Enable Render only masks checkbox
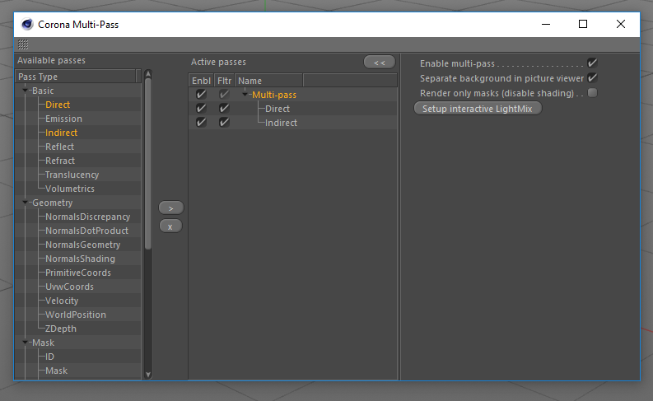Viewport: 653px width, 401px height. pyautogui.click(x=592, y=93)
